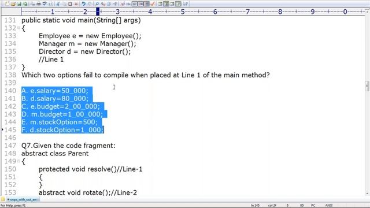
Task: Click option 'A. e.salary=50_000;'
Action: pos(55,91)
